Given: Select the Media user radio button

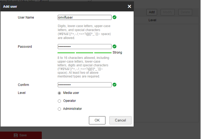Looking at the screenshot, I should pos(59,93).
